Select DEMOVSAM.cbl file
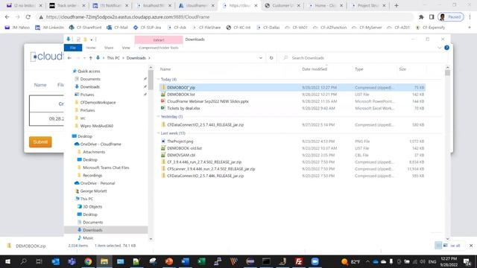Image resolution: width=477 pixels, height=268 pixels. point(181,155)
